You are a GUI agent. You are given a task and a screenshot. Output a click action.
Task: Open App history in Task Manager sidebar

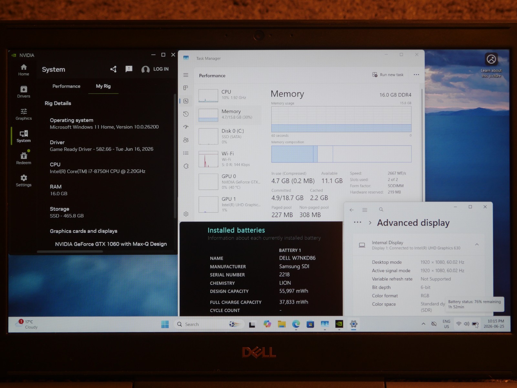coord(186,114)
